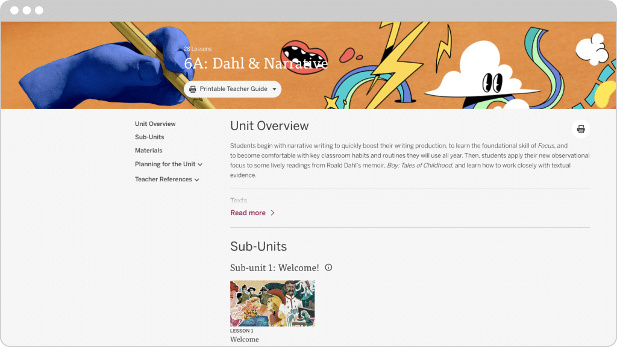Click the Read more link
The image size is (617, 347).
248,213
